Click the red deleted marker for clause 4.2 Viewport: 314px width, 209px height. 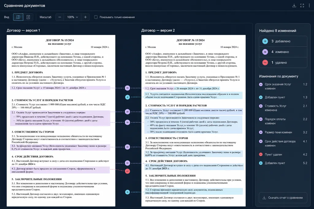tap(127, 171)
